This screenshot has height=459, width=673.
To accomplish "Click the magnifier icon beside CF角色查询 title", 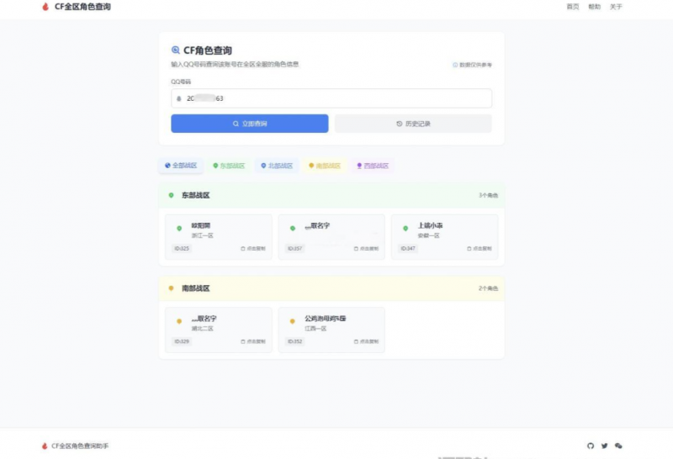I will (x=176, y=50).
